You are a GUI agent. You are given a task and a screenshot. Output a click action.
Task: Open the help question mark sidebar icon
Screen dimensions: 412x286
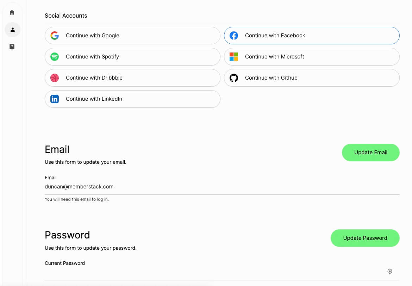point(12,47)
